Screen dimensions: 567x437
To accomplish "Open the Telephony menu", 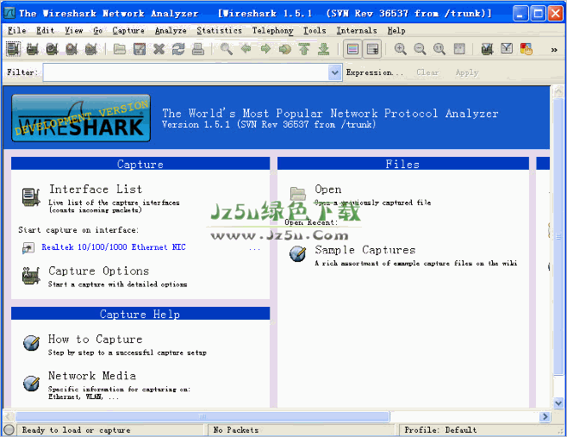I will click(272, 30).
